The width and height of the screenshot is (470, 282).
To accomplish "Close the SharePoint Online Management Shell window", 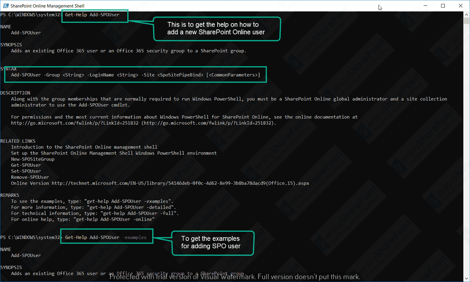I will click(461, 6).
